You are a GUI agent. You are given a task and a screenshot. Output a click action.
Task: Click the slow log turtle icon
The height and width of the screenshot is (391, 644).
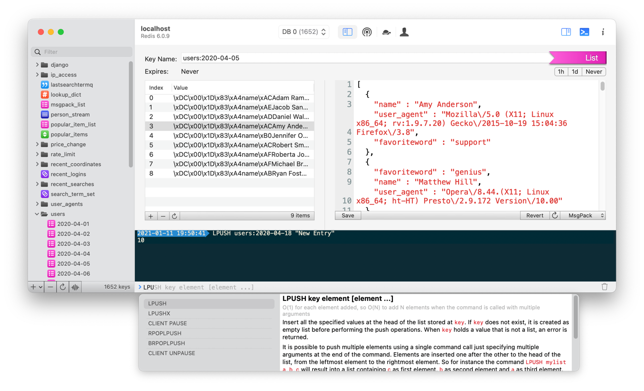(x=386, y=32)
